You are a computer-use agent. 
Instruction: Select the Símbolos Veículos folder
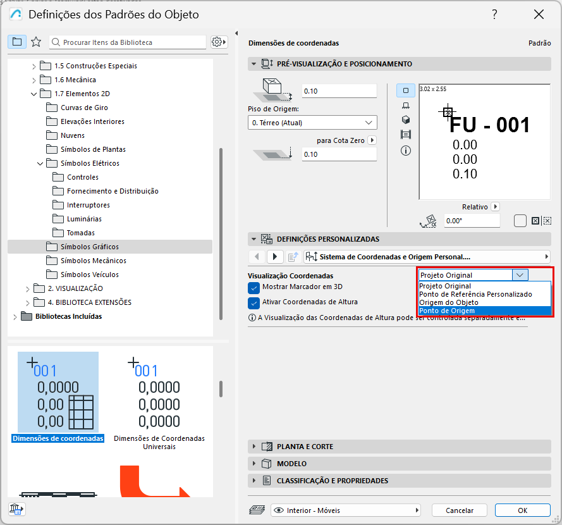click(x=90, y=275)
